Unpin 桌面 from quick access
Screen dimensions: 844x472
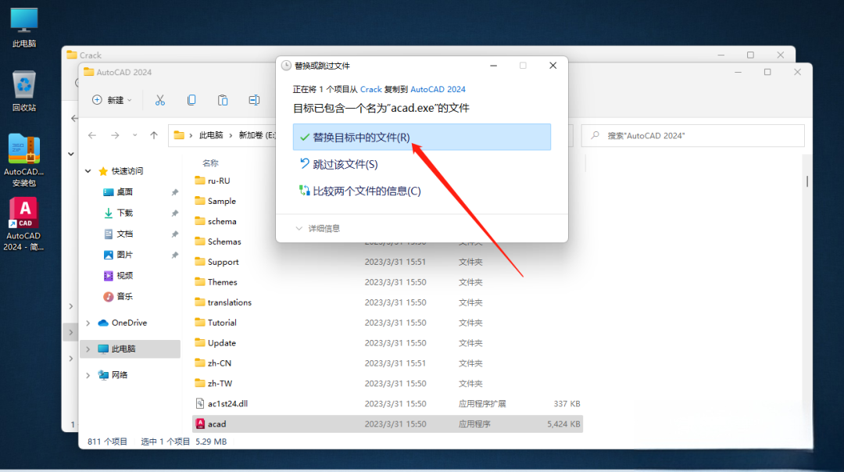click(174, 192)
